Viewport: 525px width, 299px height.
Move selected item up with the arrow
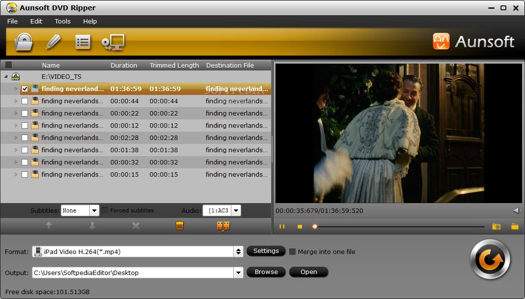coord(49,226)
